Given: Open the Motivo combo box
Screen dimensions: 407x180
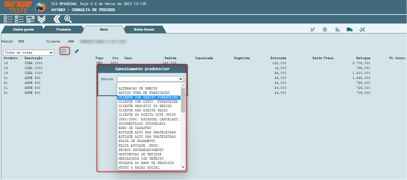Looking at the screenshot, I should click(150, 79).
